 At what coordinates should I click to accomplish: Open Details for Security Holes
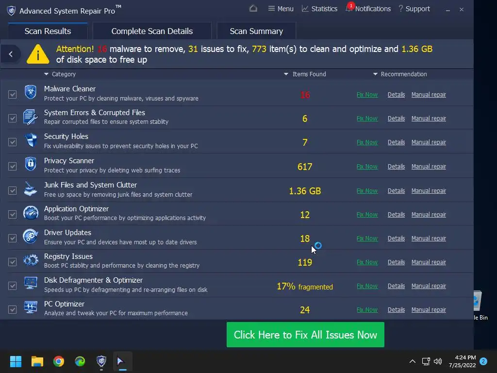[396, 142]
